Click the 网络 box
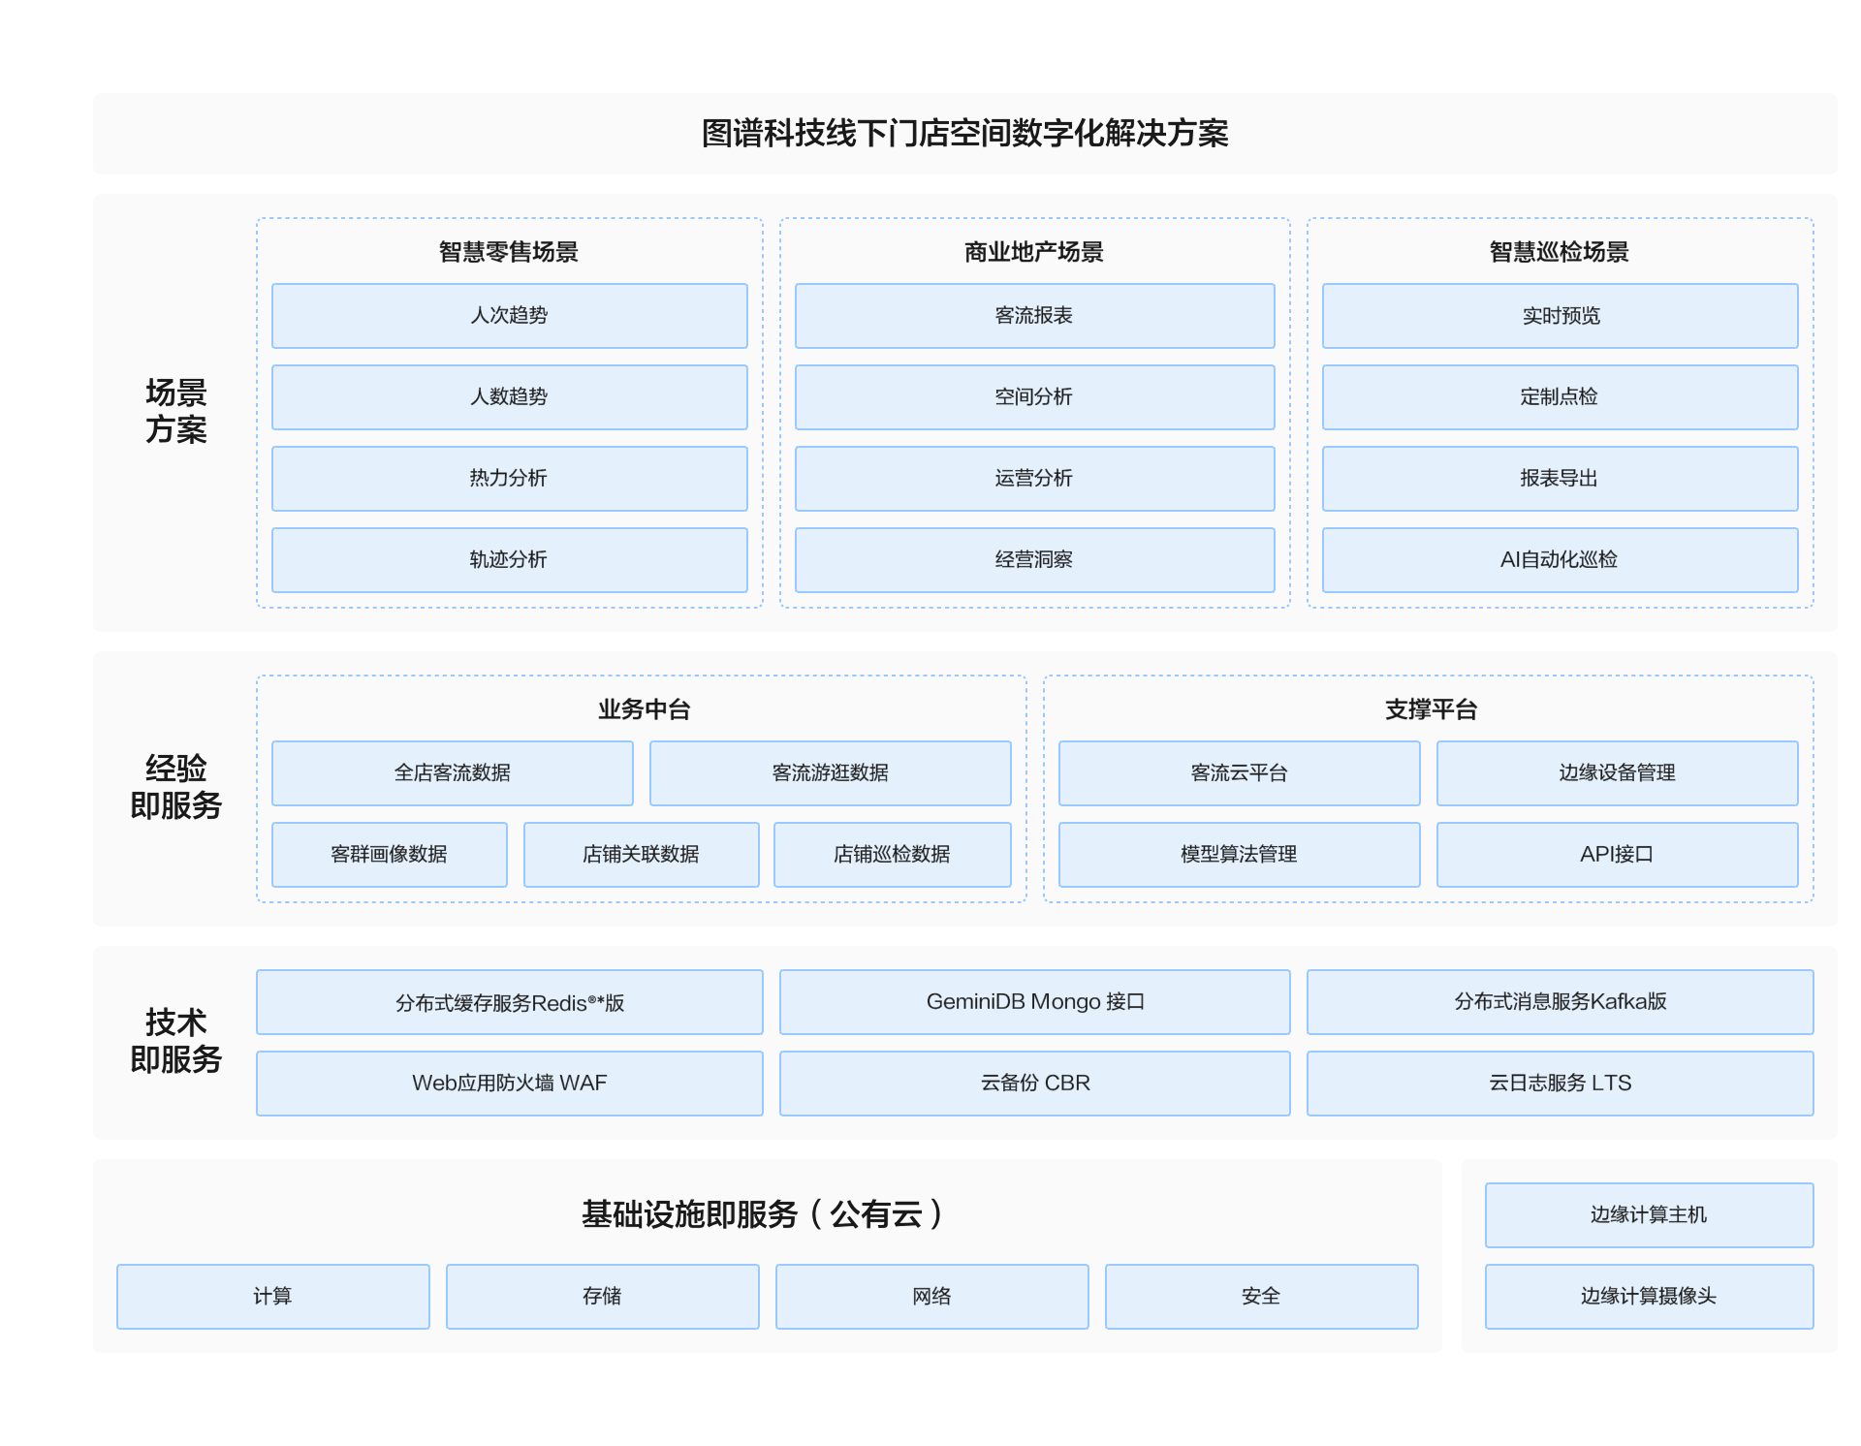 tap(932, 1297)
